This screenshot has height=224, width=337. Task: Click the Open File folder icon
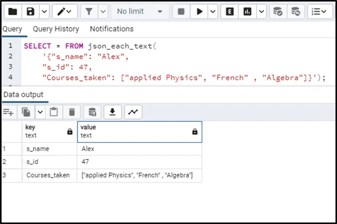pos(12,12)
